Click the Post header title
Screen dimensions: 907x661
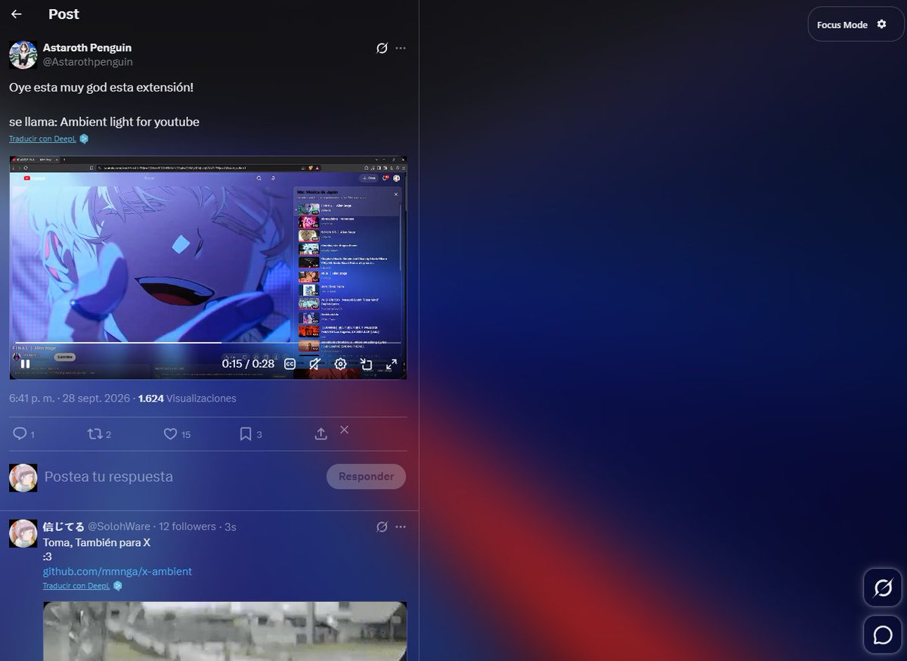63,14
